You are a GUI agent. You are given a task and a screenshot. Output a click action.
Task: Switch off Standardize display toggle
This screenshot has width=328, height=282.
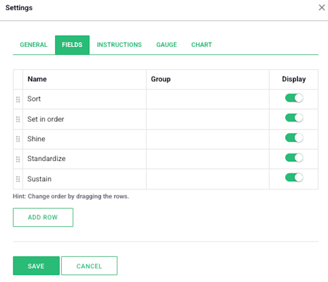pos(294,158)
